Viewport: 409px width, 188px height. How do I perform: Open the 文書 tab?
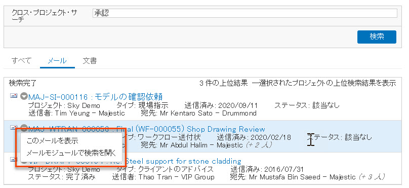pos(90,61)
